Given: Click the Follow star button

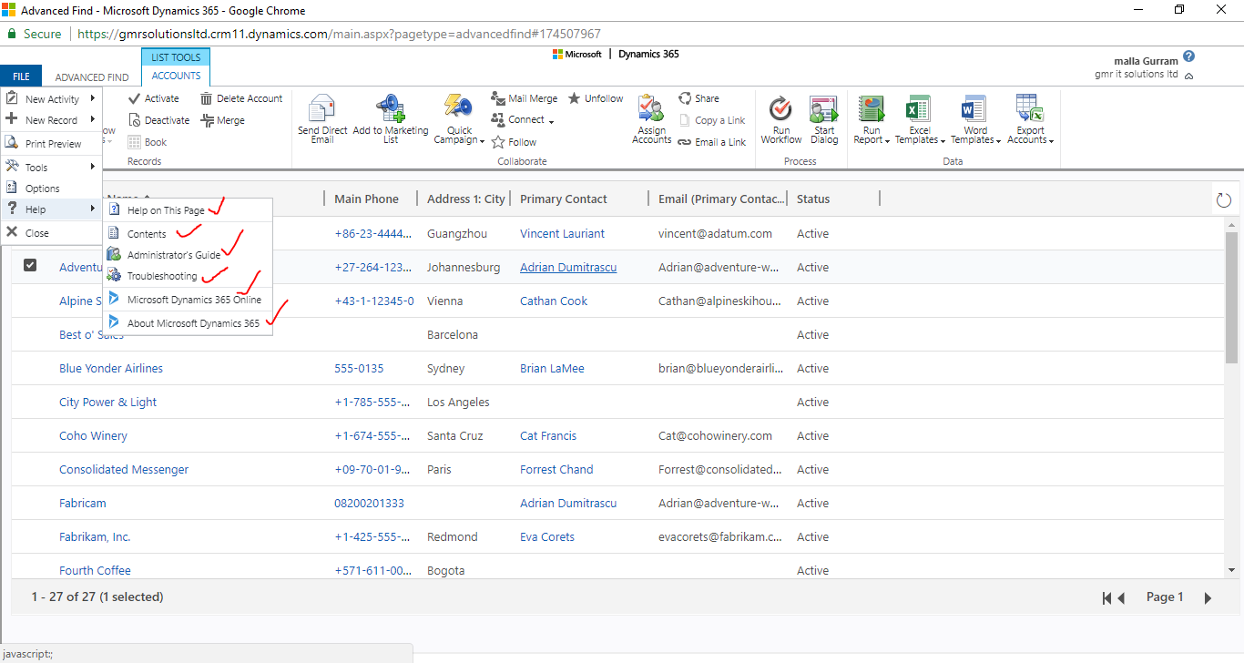Looking at the screenshot, I should pos(515,142).
